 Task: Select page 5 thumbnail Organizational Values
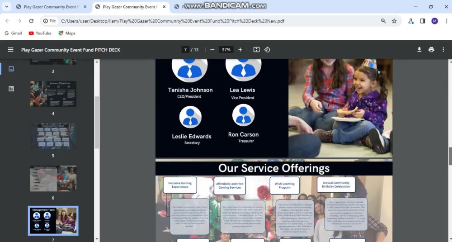[53, 136]
